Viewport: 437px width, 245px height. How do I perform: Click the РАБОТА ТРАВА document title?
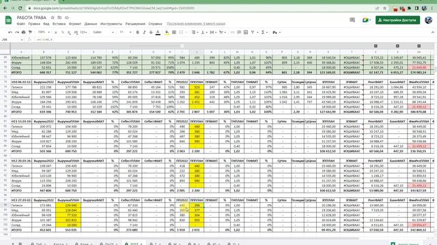tap(31, 18)
